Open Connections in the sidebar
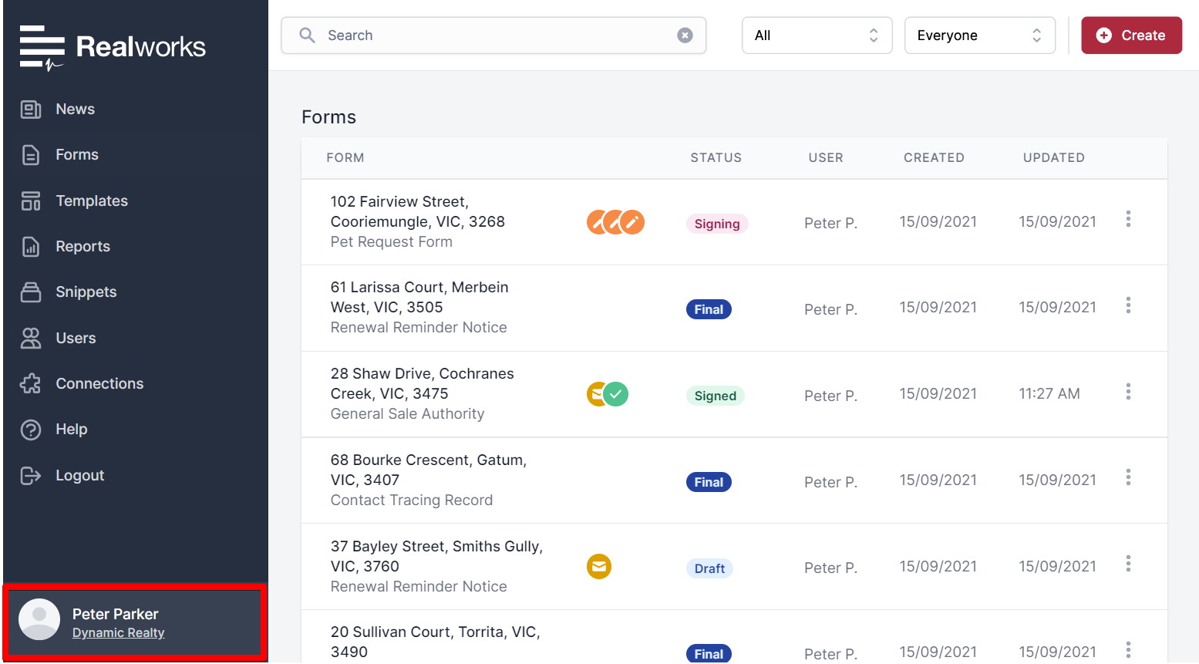 99,384
